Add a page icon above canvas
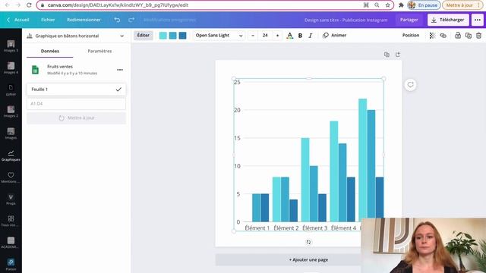This screenshot has width=486, height=273. pos(398,55)
